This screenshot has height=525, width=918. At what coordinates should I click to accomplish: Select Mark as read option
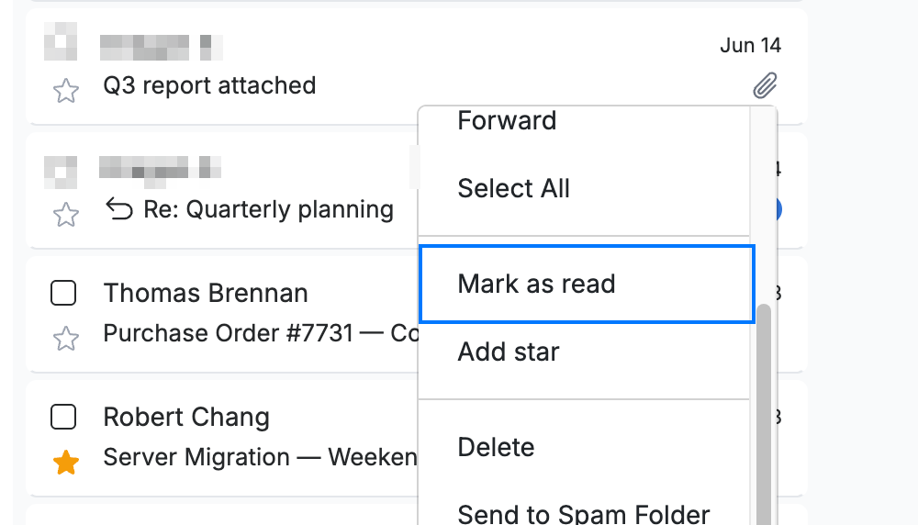click(587, 284)
